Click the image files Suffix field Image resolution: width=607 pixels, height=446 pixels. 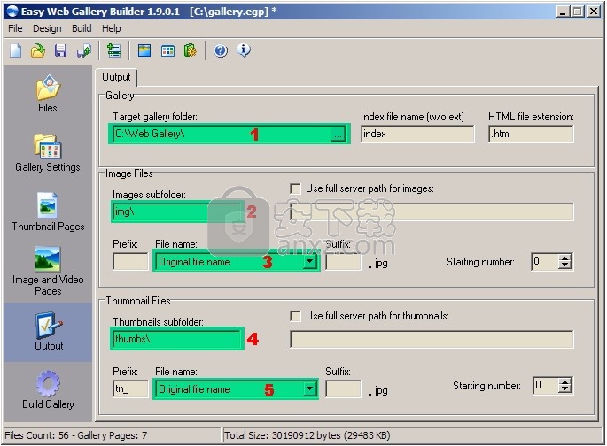point(343,262)
